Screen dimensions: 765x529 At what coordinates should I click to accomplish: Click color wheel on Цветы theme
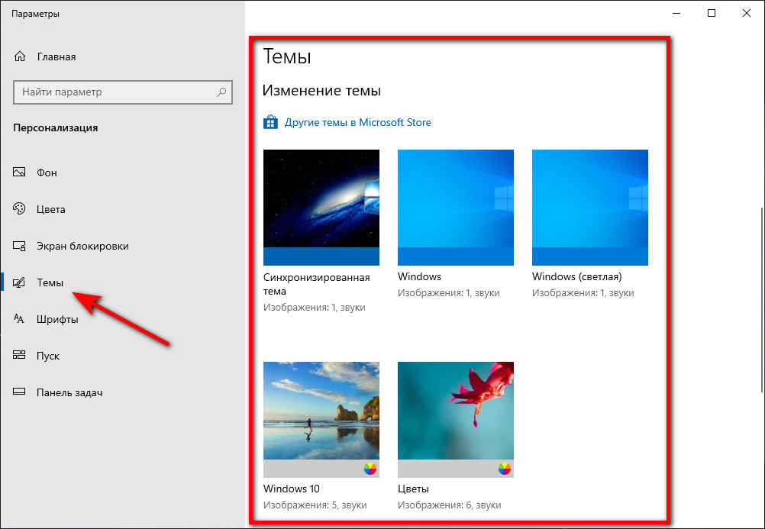[x=504, y=469]
